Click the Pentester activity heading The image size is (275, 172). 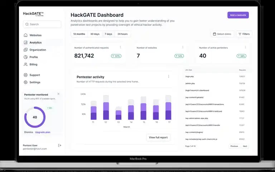[91, 77]
